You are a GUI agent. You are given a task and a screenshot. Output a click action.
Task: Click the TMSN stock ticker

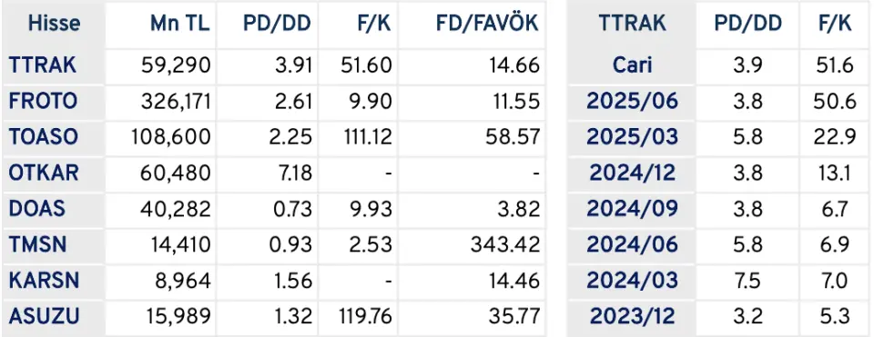coord(38,244)
